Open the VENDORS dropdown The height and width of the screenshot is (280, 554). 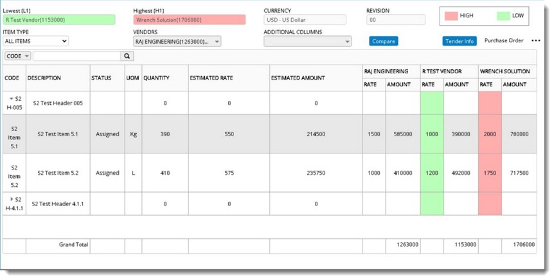tap(177, 42)
